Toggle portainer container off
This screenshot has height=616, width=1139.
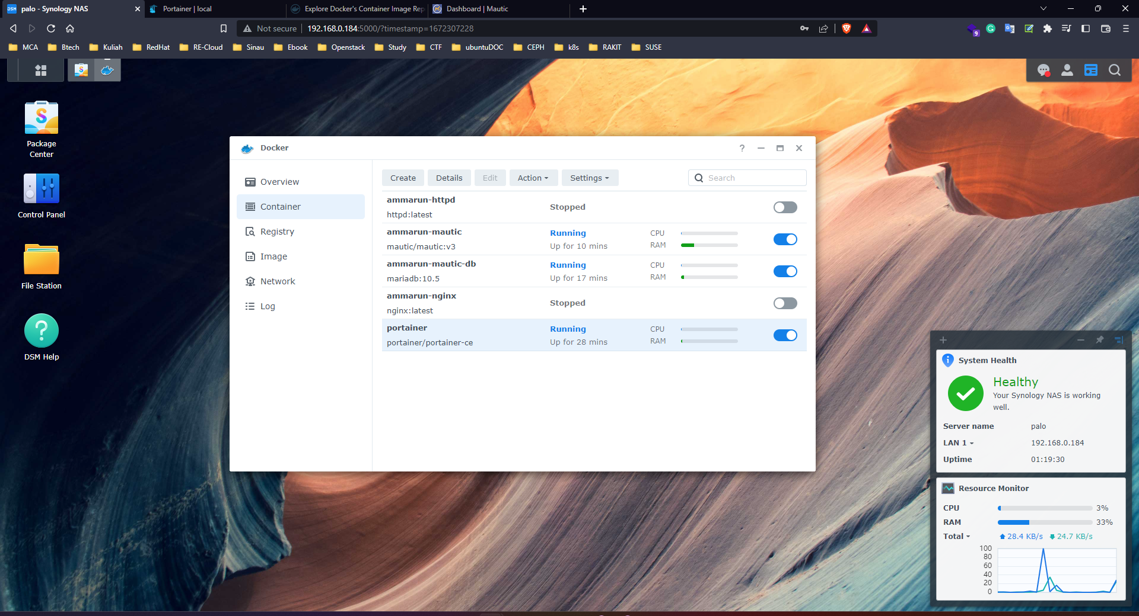click(x=785, y=335)
